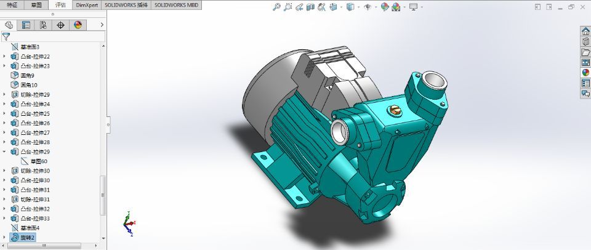Viewport: 591px width, 250px height.
Task: Open the DimXpertManager crosshair tab
Action: pyautogui.click(x=60, y=25)
